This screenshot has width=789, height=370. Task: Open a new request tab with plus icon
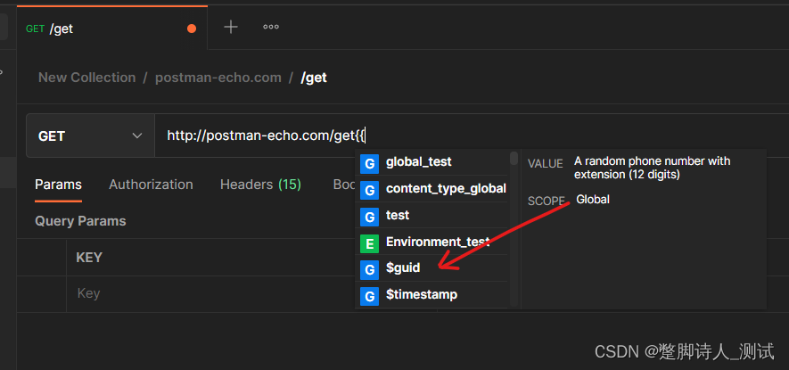point(231,27)
